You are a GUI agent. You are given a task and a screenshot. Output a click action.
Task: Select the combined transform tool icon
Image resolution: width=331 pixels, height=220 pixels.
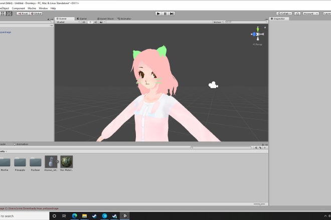[9, 13]
